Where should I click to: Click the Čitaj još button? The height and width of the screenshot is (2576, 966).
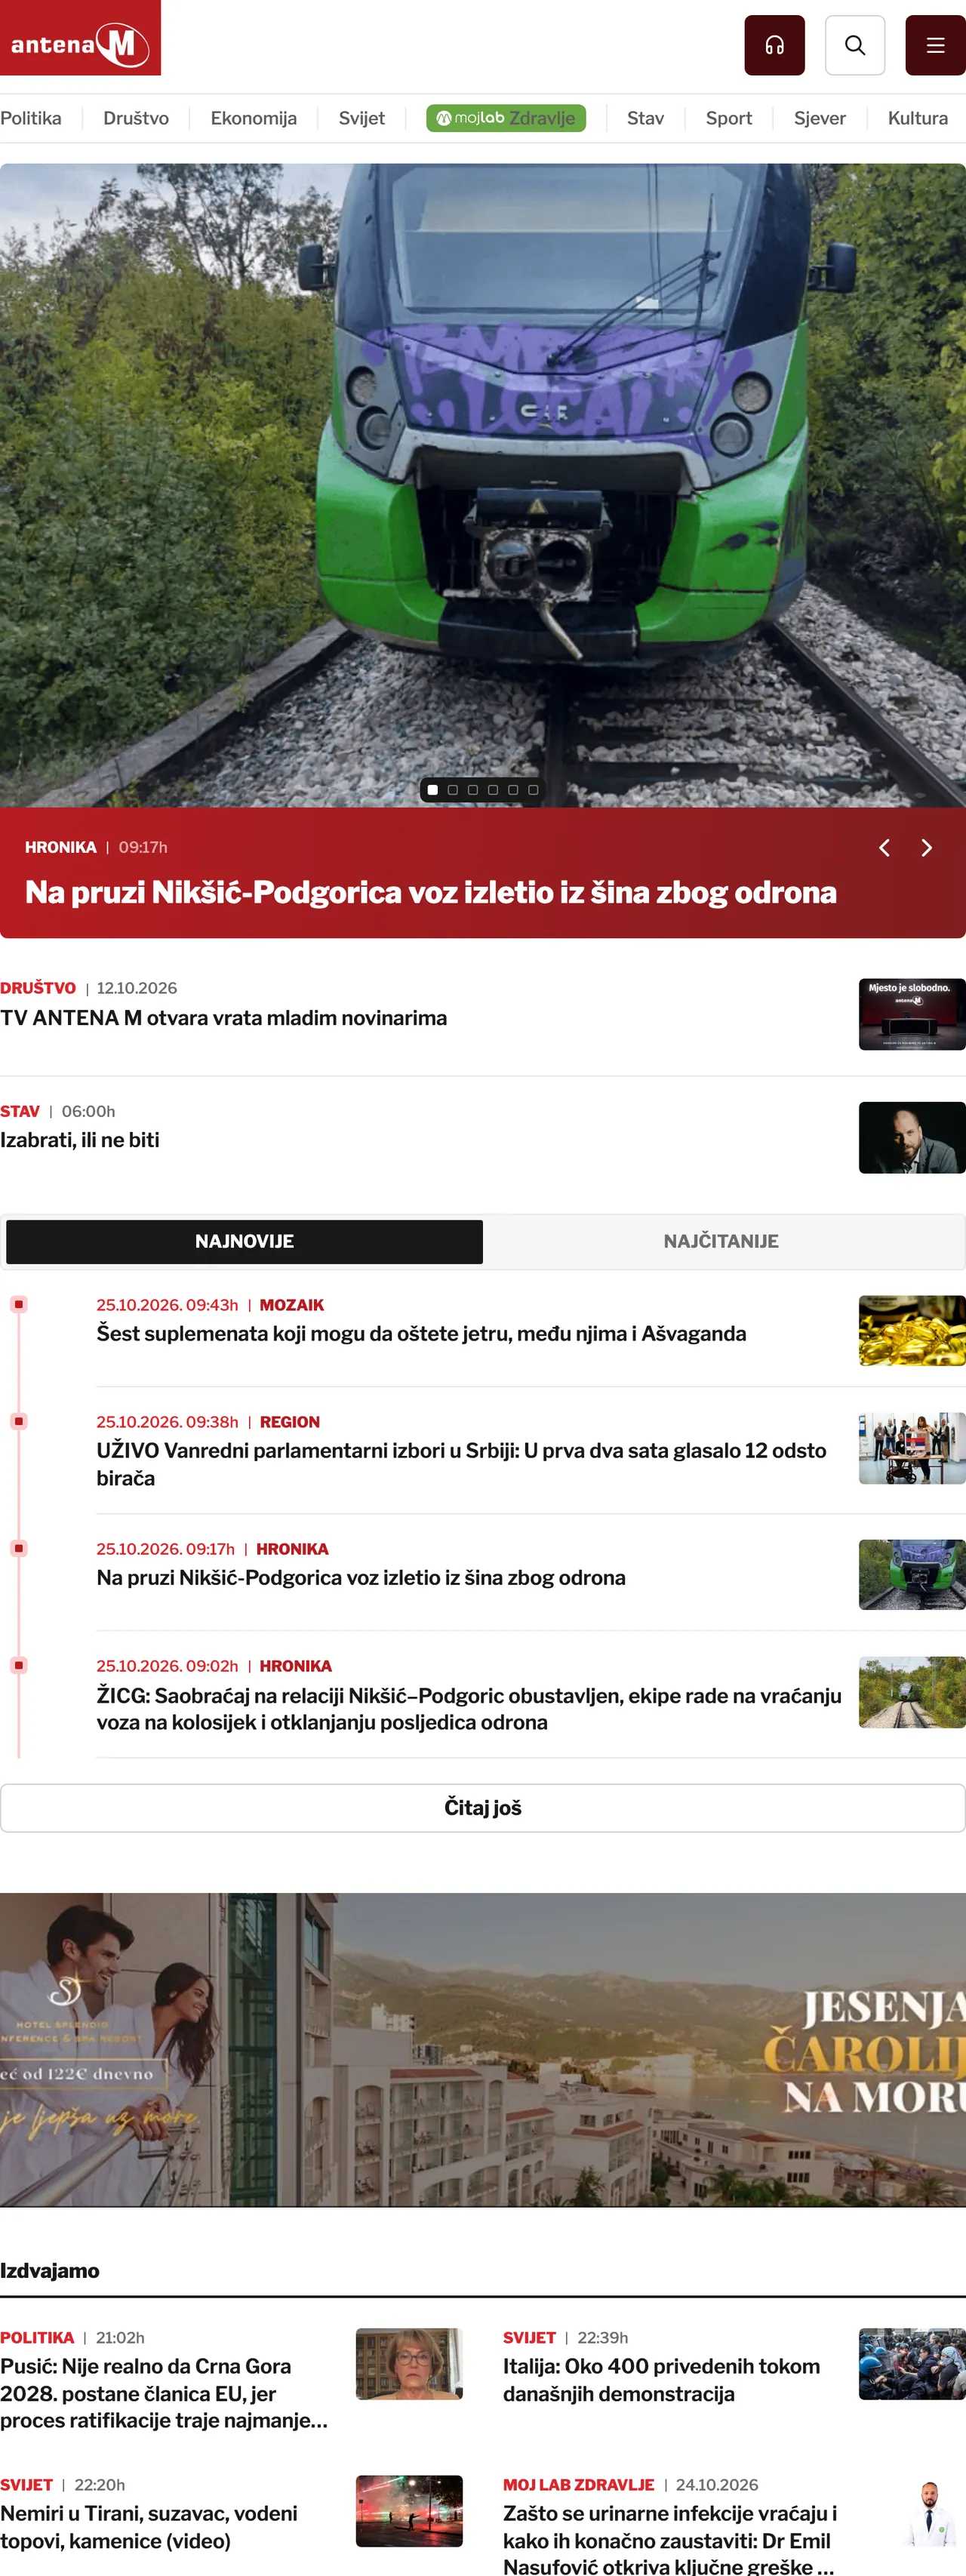coord(483,1808)
